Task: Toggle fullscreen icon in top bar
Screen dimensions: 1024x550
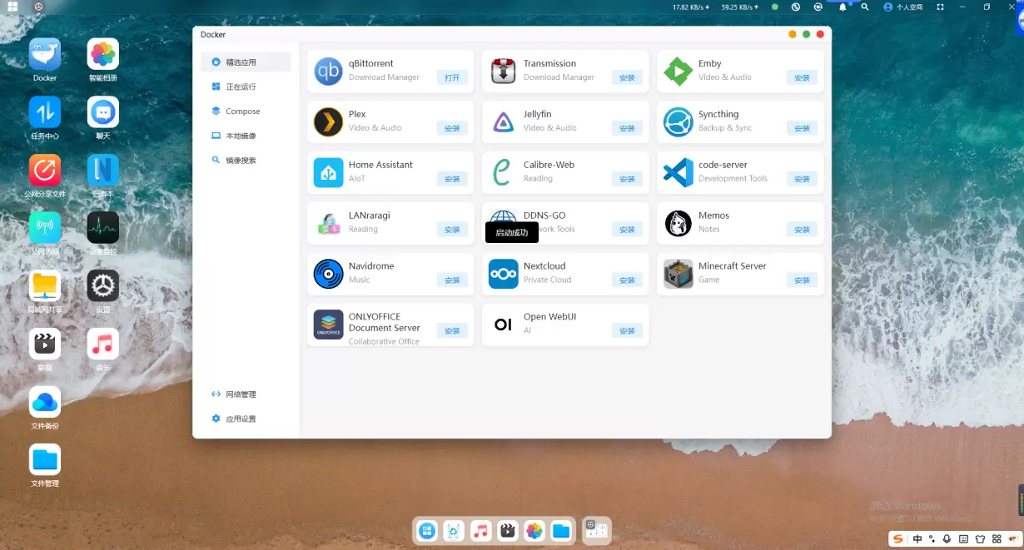Action: point(940,7)
